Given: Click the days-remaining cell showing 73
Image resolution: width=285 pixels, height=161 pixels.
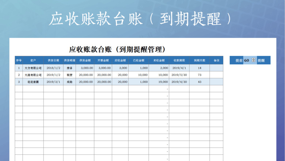Looking at the screenshot, I should point(199,75).
